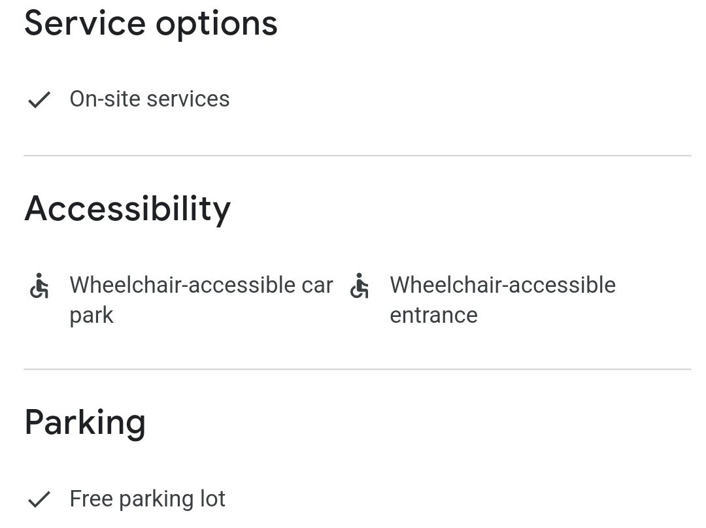Click the Service options heading
The width and height of the screenshot is (706, 528).
151,24
